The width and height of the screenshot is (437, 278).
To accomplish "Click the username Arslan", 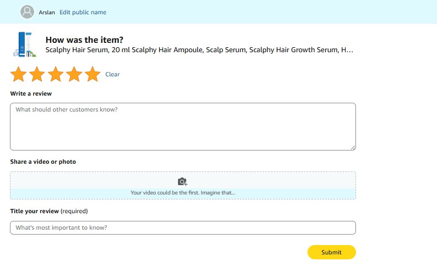I will coord(47,12).
